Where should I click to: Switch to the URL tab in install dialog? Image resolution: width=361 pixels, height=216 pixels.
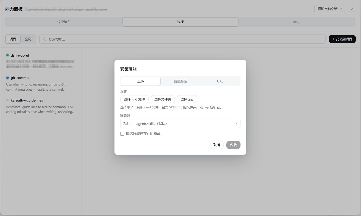(220, 81)
